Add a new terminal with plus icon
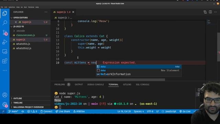Viewport: 220px width, 124px height. (x=204, y=84)
